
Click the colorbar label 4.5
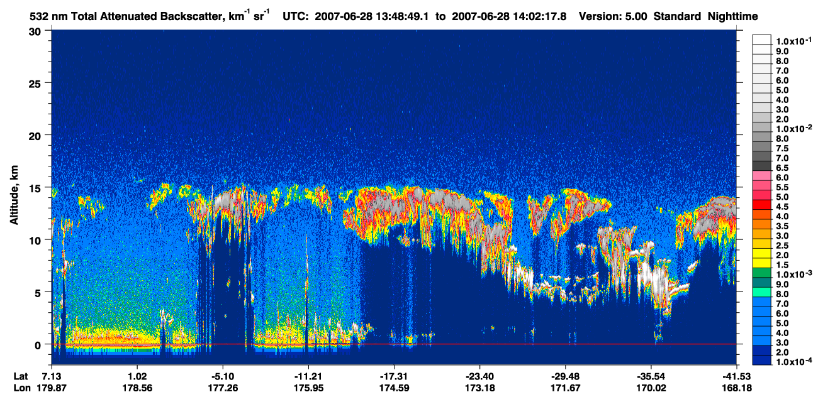782,207
